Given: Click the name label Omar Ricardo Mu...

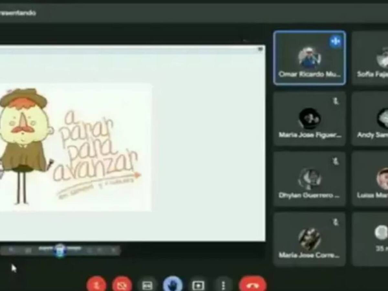Looking at the screenshot, I should tap(309, 74).
